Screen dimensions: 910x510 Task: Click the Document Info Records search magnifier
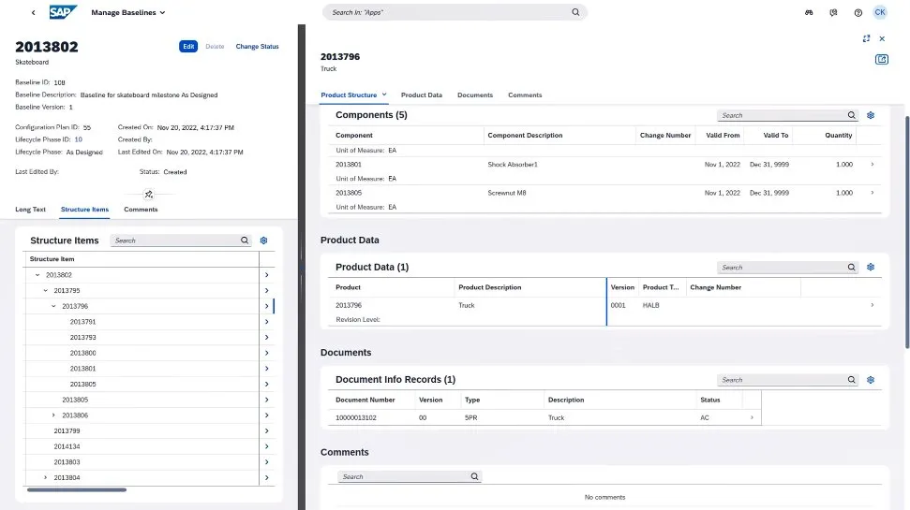click(x=851, y=380)
